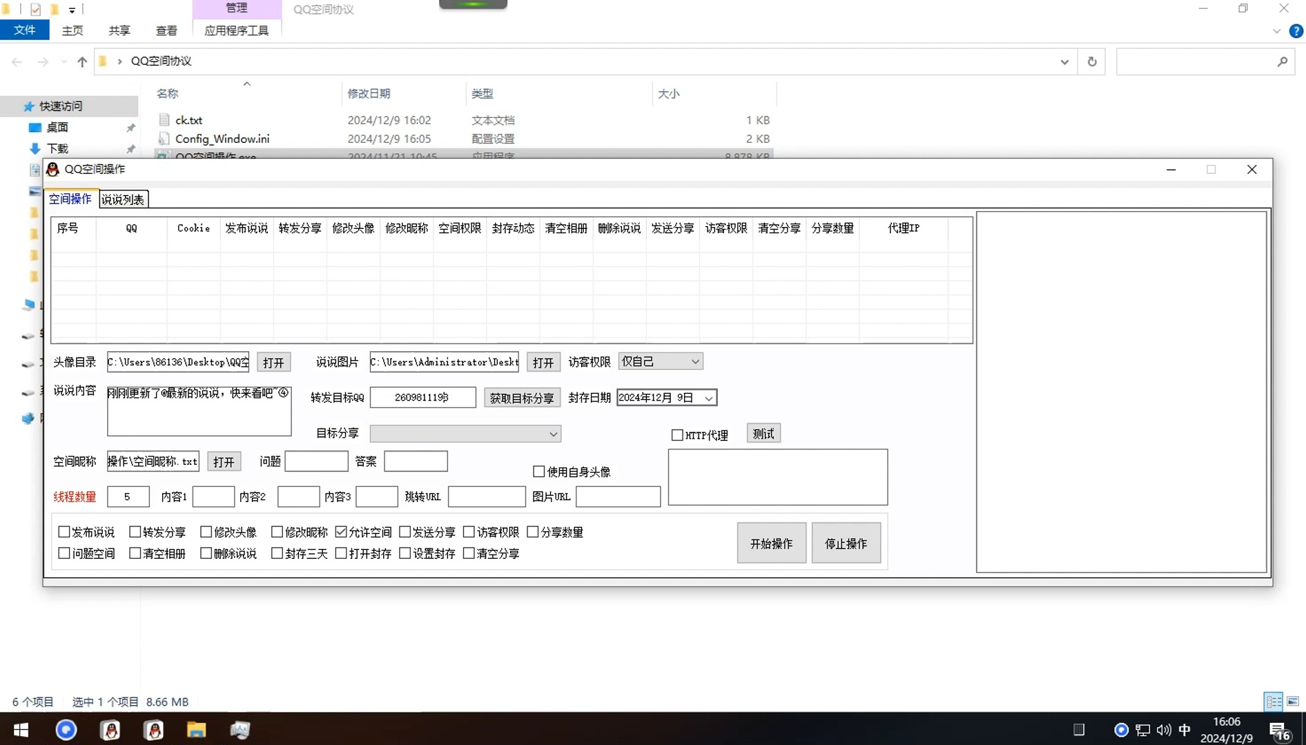The image size is (1306, 745).
Task: Sort Explorer files by 修改日期 column
Action: (369, 93)
